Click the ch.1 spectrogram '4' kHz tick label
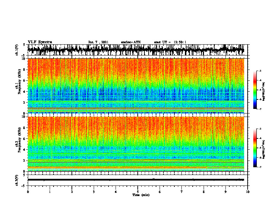This screenshot has height=215, width=279. pyautogui.click(x=25, y=92)
